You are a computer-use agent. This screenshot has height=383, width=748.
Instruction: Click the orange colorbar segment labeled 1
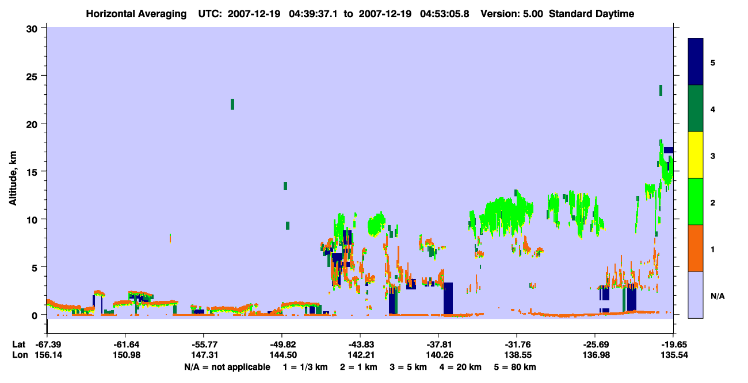coord(696,248)
